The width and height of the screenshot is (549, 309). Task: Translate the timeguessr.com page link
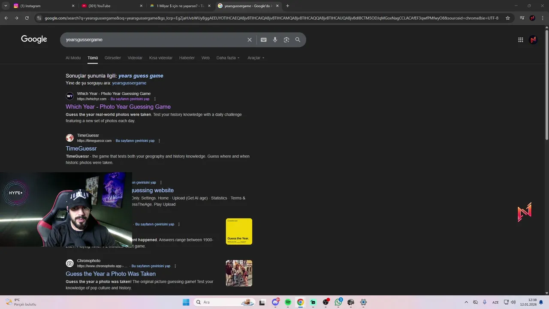(x=135, y=141)
